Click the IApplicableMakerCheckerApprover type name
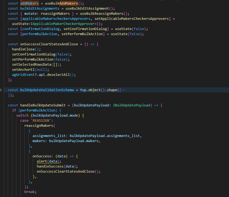 pos(62,24)
